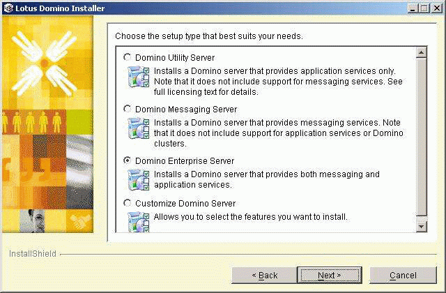Click 'Choose the setup type' heading text

coord(209,36)
